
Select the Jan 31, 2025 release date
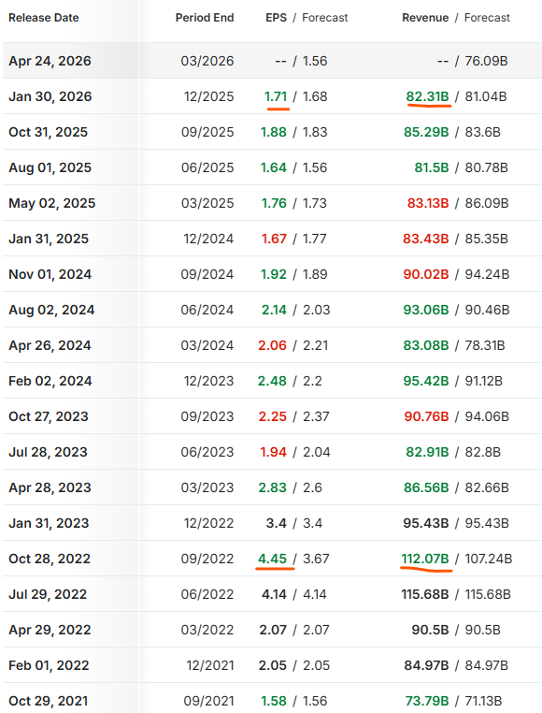49,239
